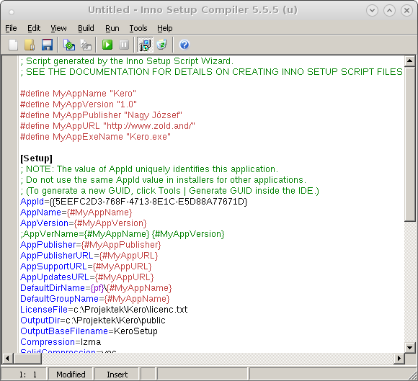Compile the script with the Compile icon

coord(69,45)
